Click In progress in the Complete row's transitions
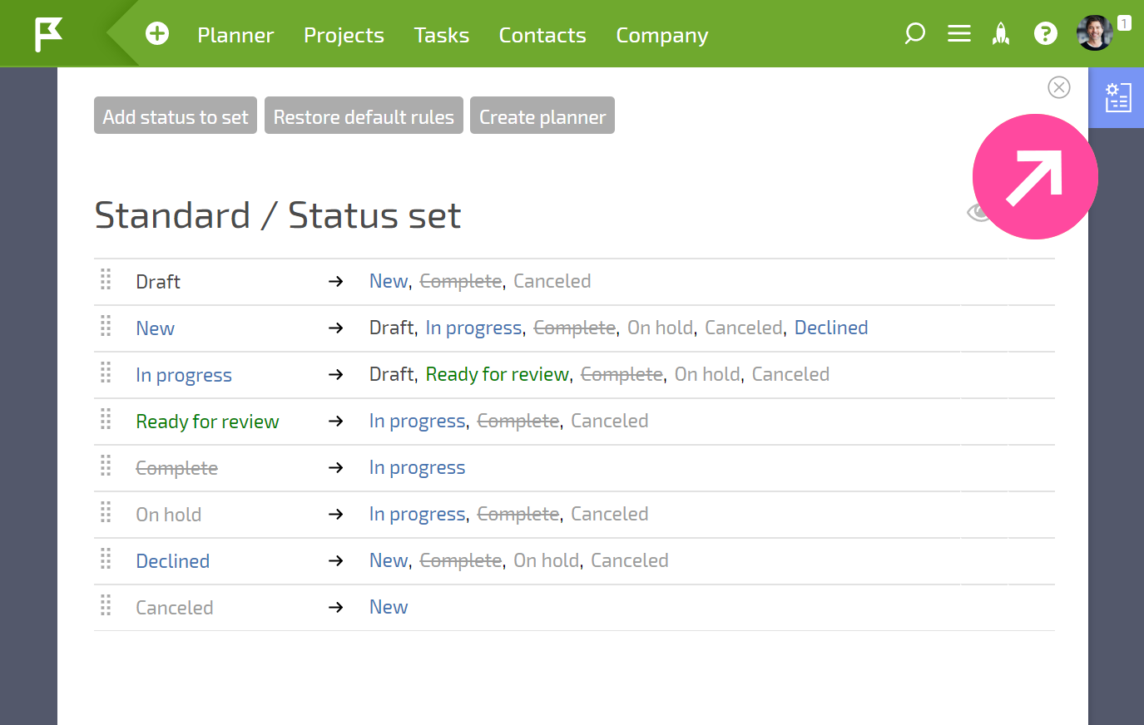This screenshot has width=1144, height=725. coord(417,468)
